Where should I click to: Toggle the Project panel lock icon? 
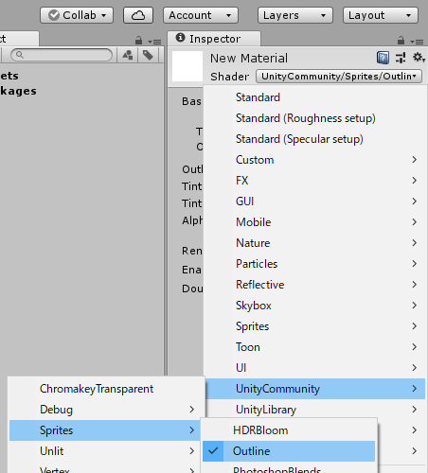click(138, 41)
